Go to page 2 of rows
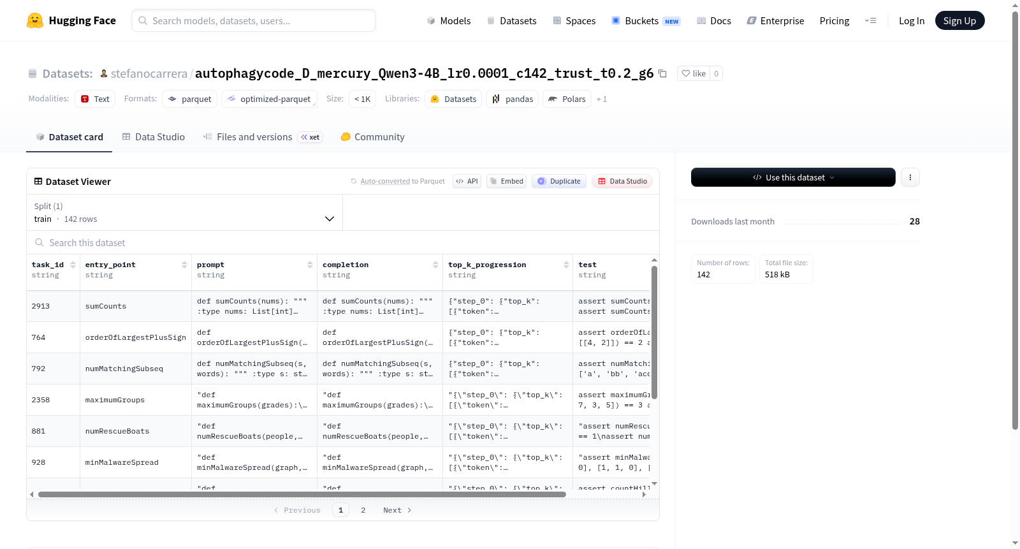Screen dimensions: 1020x549 coord(363,510)
